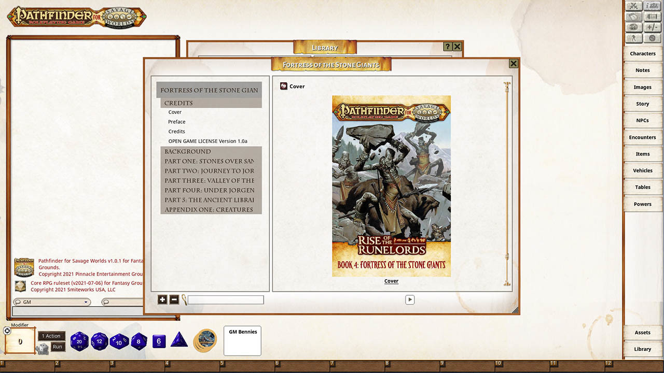
Task: Pick the d8 die
Action: pos(139,341)
